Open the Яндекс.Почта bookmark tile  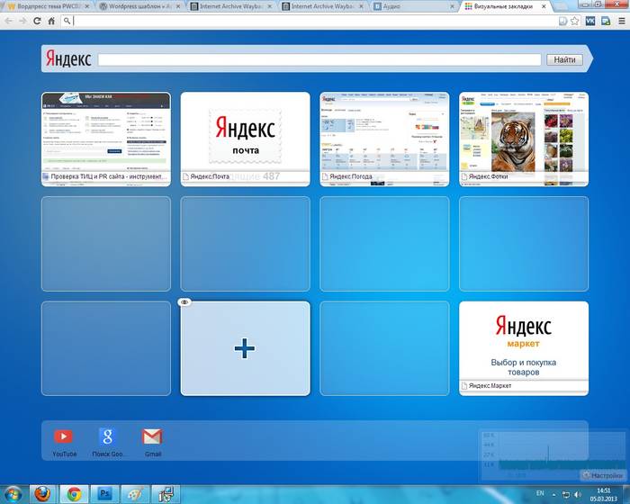click(x=245, y=139)
